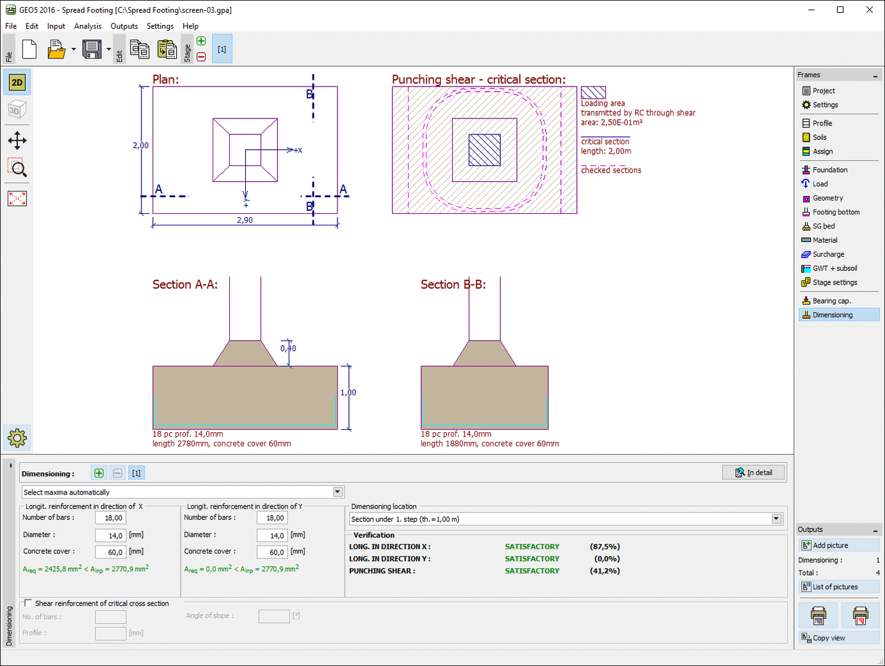Select the pan/move view tool
This screenshot has height=666, width=885.
coord(17,140)
